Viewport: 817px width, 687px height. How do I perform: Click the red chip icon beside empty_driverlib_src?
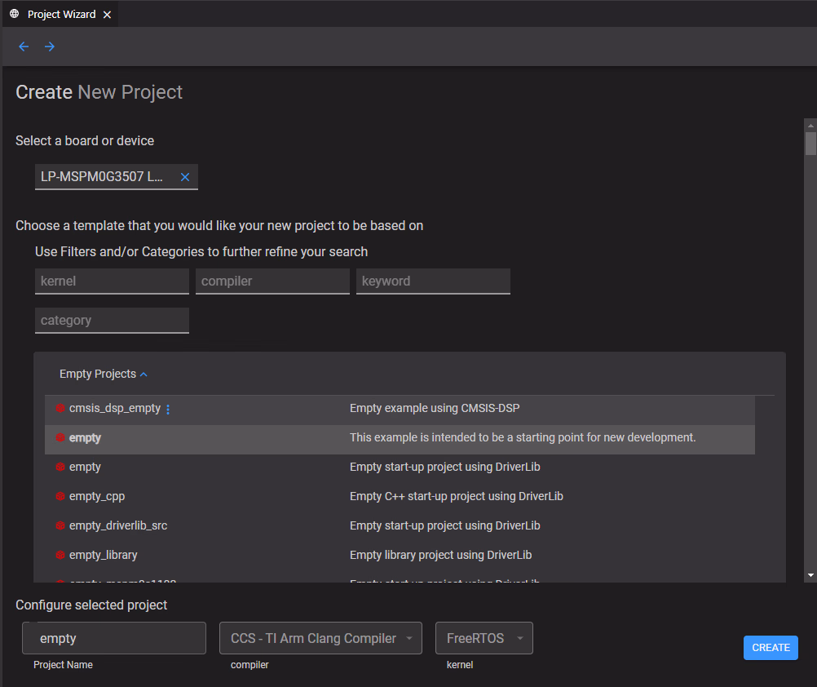[60, 525]
